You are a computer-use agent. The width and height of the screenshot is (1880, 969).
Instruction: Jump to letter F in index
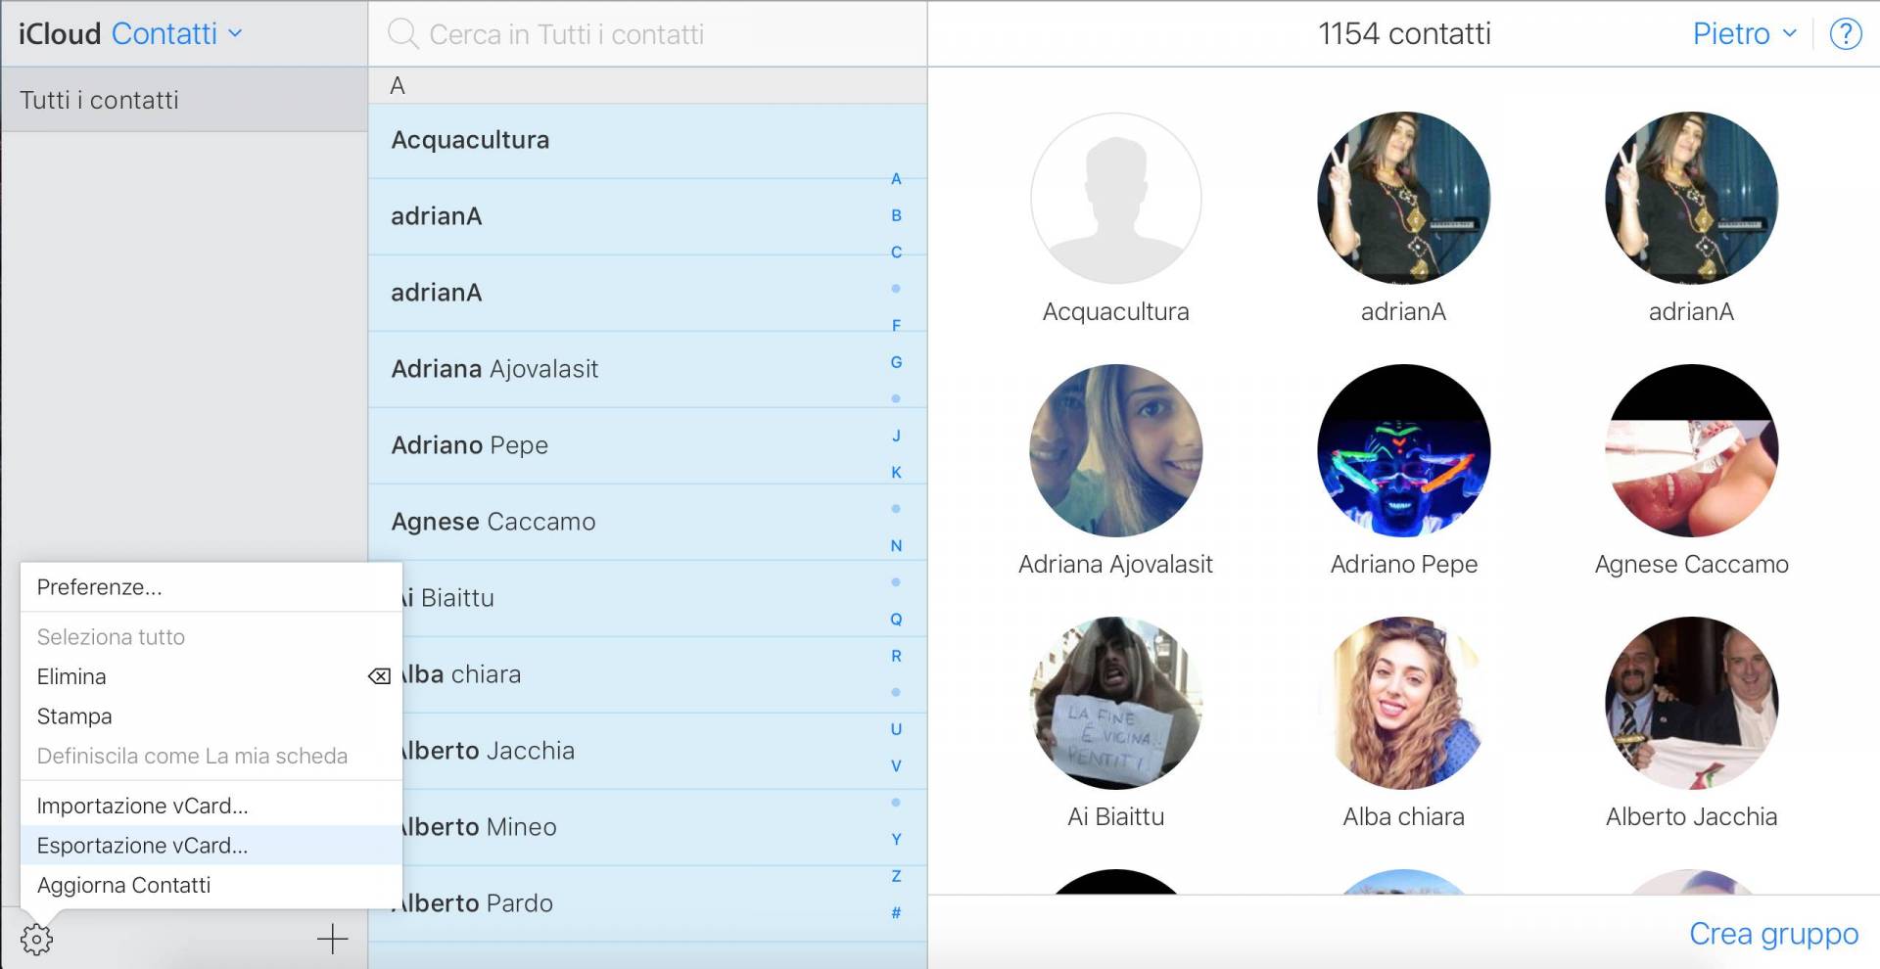point(896,326)
